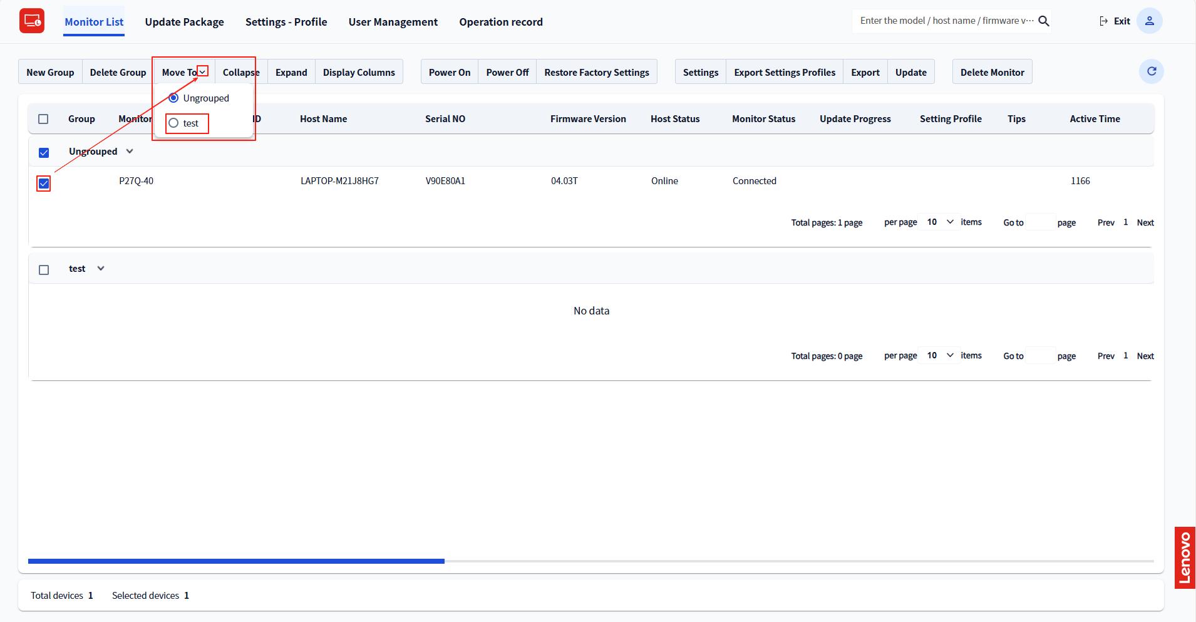Select the Ungrouped radio option
The image size is (1196, 622).
pyautogui.click(x=174, y=98)
